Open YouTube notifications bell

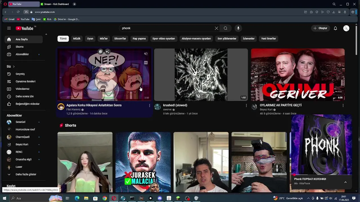coord(335,28)
